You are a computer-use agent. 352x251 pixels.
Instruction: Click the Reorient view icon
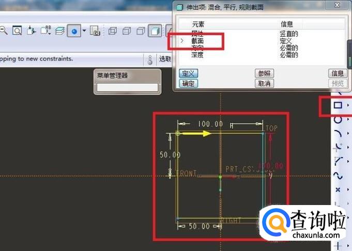point(31,30)
